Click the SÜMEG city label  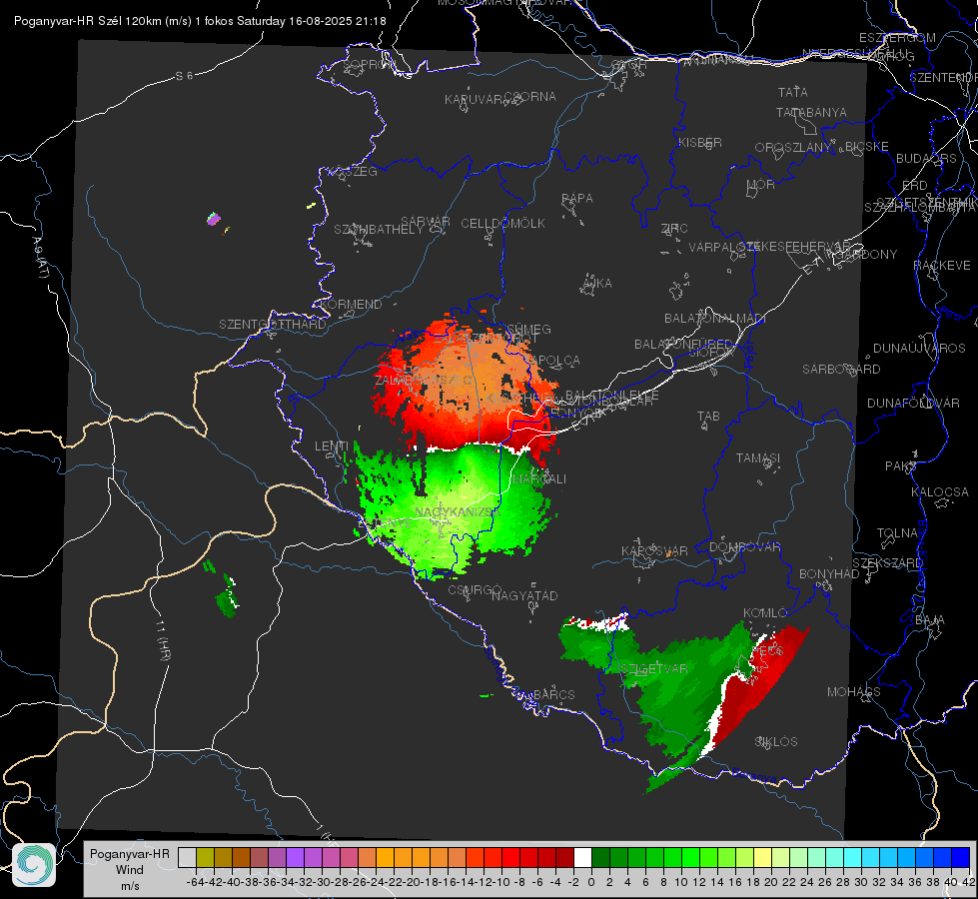pyautogui.click(x=528, y=329)
